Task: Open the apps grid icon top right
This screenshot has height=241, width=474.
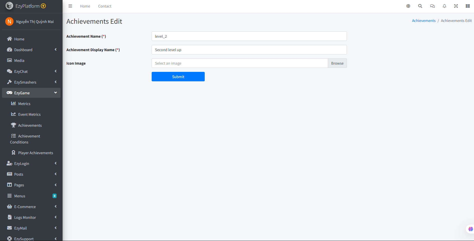Action: pos(468,6)
